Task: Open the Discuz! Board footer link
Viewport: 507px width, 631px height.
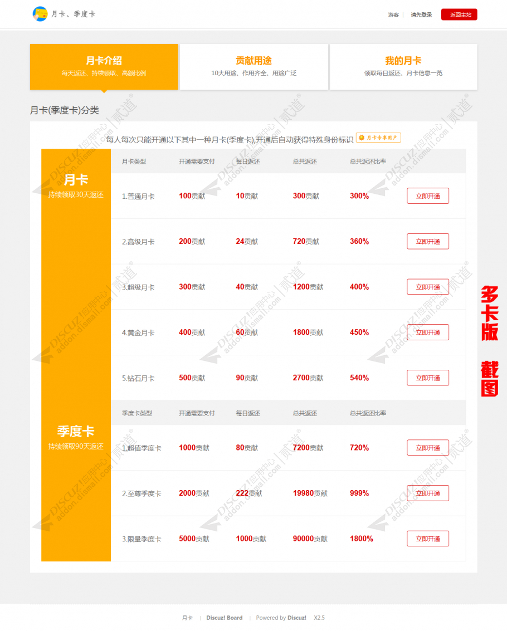Action: click(x=225, y=618)
